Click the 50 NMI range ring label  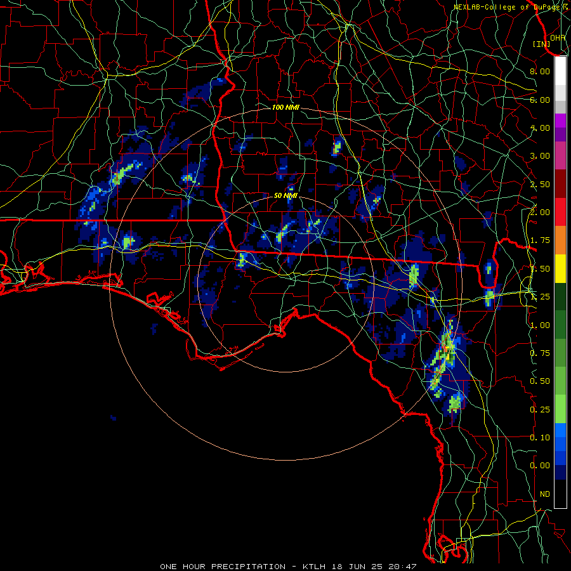click(285, 195)
